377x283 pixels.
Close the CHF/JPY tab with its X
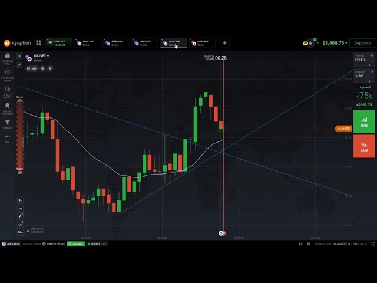190,40
